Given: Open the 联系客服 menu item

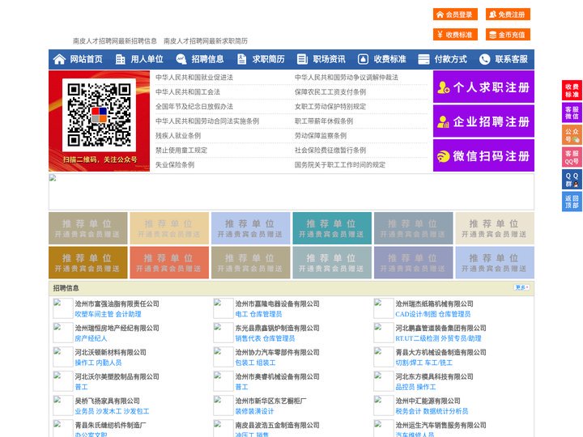Looking at the screenshot, I should pos(511,59).
